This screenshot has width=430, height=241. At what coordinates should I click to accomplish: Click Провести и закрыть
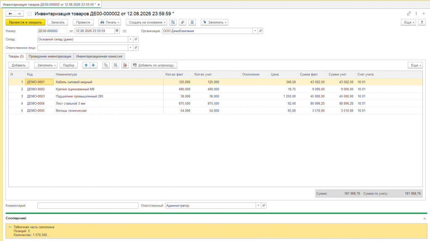(x=26, y=22)
